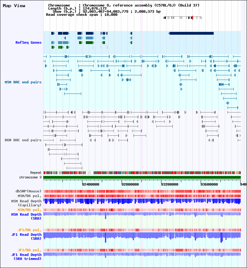Open the RefSeq Genes track label
This screenshot has width=247, height=268.
point(28,42)
